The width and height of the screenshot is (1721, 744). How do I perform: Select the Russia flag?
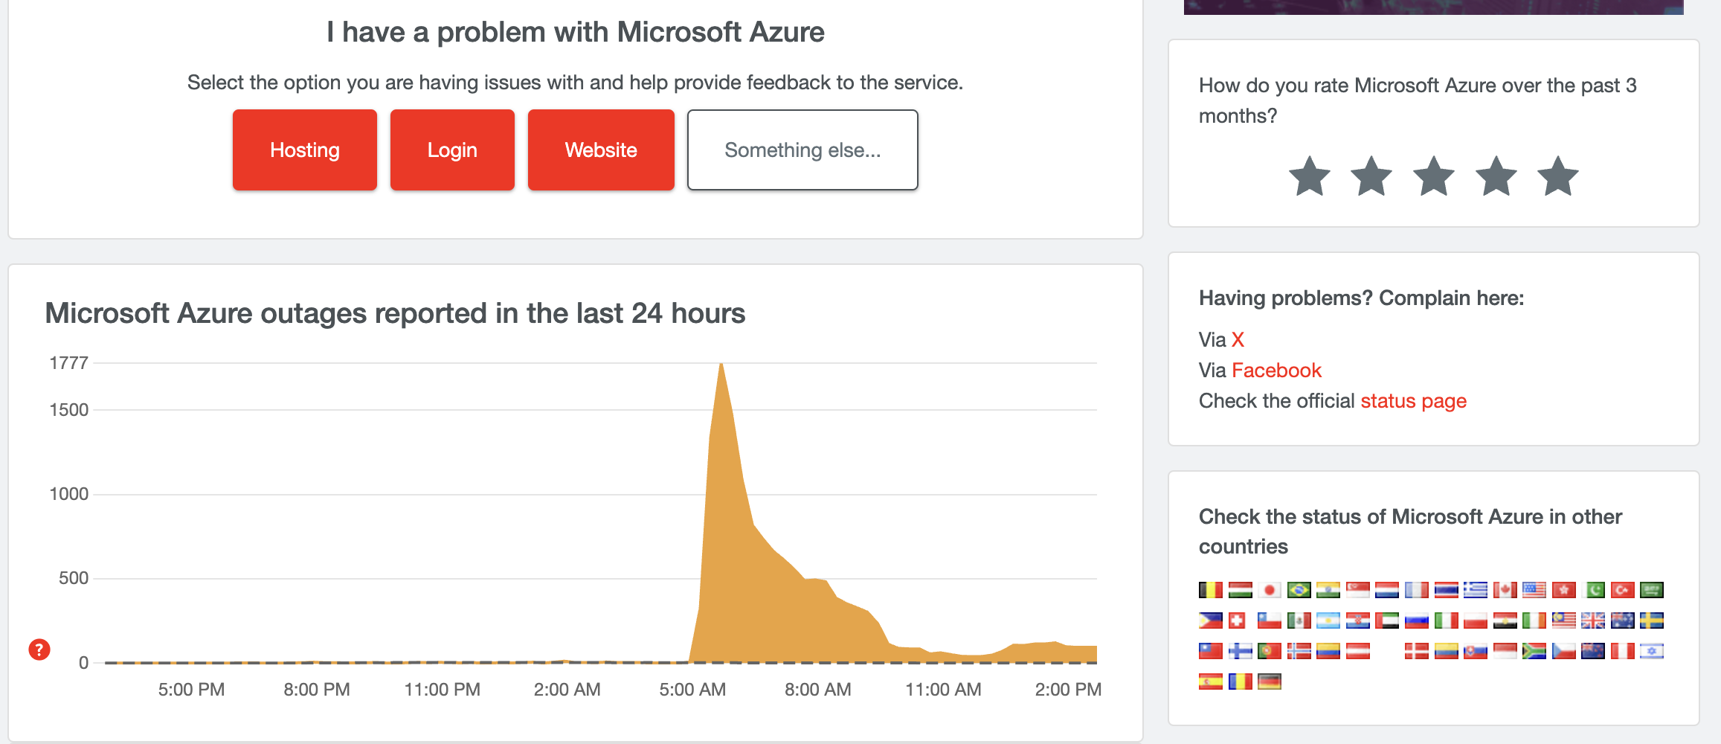coord(1417,620)
